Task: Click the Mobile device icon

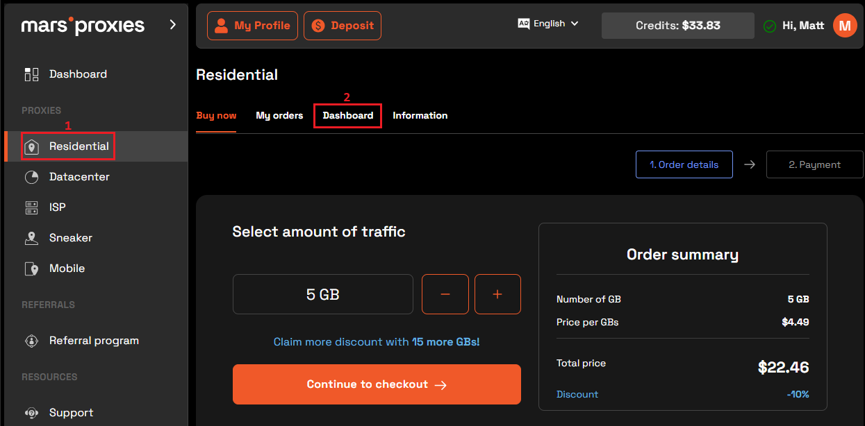Action: tap(31, 269)
